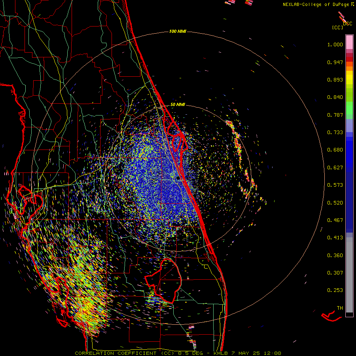The width and height of the screenshot is (356, 356).
Task: Click the 0.520 legend value
Action: click(x=335, y=203)
